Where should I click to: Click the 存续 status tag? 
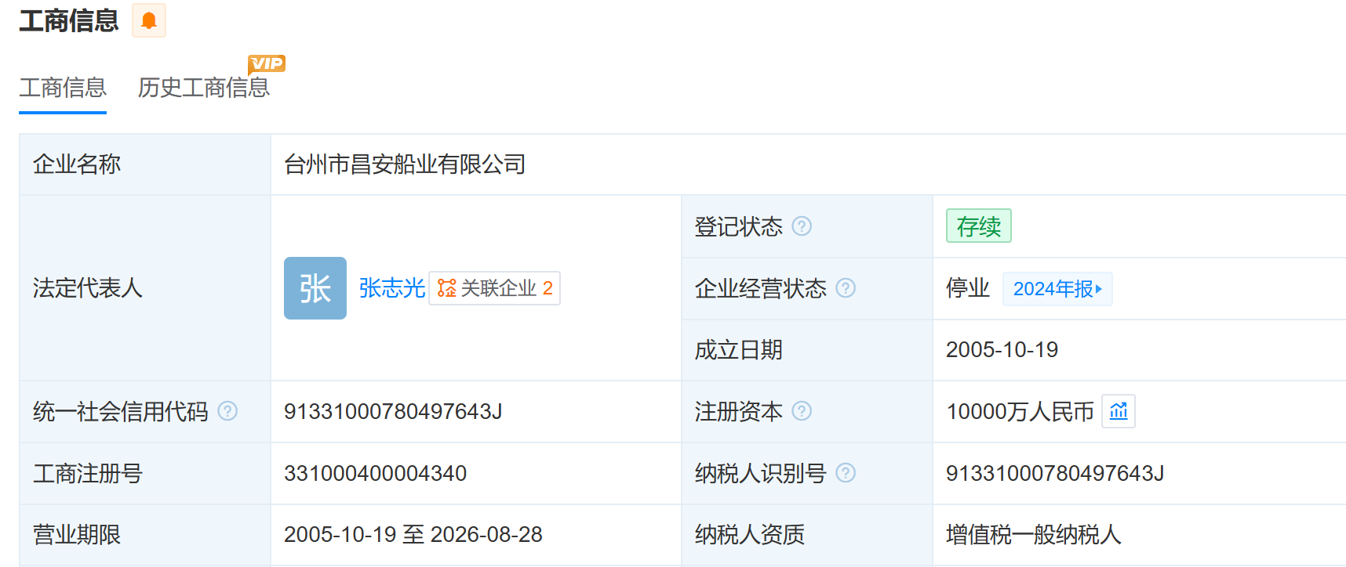978,226
